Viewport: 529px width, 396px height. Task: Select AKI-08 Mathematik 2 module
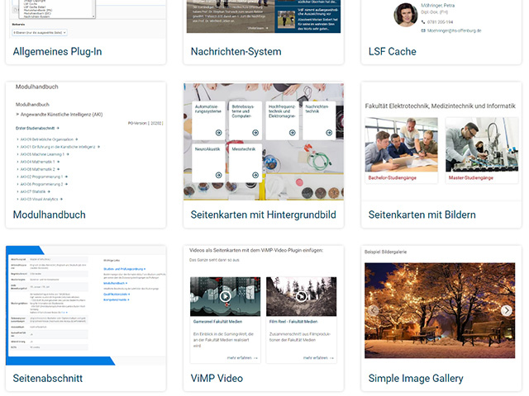click(40, 169)
